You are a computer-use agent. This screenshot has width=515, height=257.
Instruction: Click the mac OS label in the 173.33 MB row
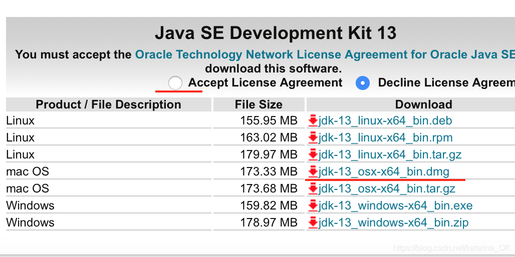click(x=28, y=172)
